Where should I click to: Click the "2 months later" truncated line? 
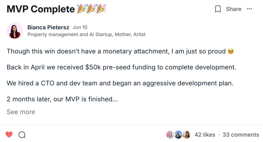click(62, 99)
